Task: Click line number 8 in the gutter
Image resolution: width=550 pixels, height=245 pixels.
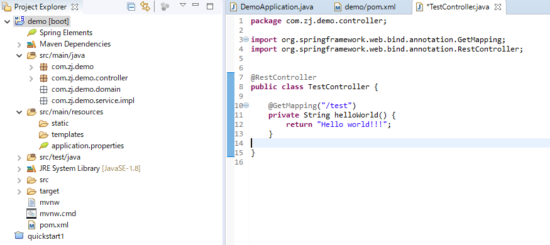Action: pos(240,87)
